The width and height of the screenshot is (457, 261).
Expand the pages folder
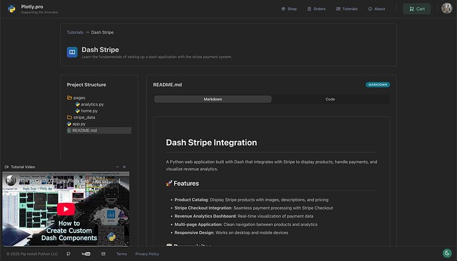[76, 98]
